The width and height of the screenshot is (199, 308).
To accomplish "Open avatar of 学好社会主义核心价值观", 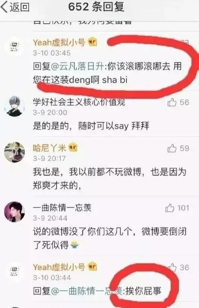I will pos(15,106).
